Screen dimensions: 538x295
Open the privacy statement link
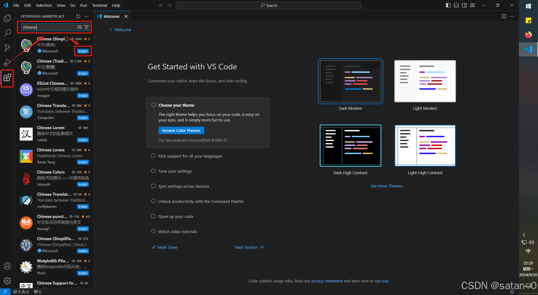click(x=327, y=281)
